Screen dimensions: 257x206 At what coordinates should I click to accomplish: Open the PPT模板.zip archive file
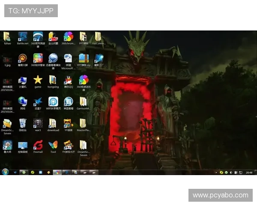click(x=84, y=58)
